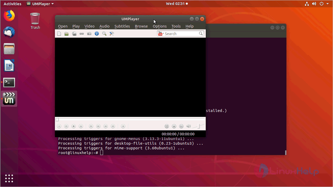Viewport: 333px width, 187px height.
Task: Click the open directory folder icon
Action: pos(67,34)
